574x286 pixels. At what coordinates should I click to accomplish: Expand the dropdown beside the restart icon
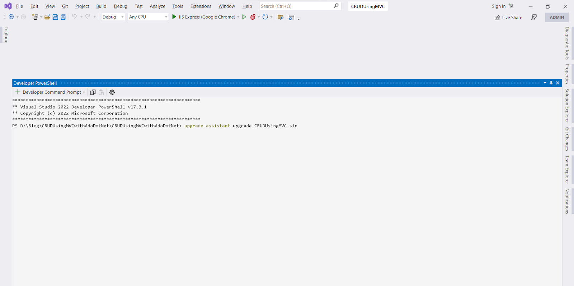click(x=271, y=17)
